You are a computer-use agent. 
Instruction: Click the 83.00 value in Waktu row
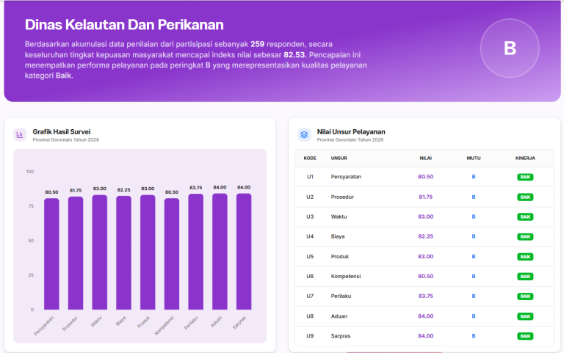(425, 216)
